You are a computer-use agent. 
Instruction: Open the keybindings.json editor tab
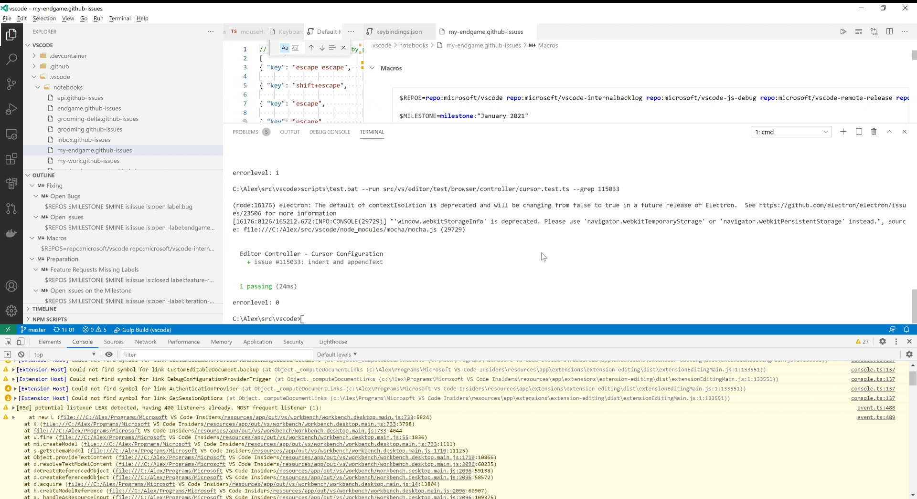[399, 31]
